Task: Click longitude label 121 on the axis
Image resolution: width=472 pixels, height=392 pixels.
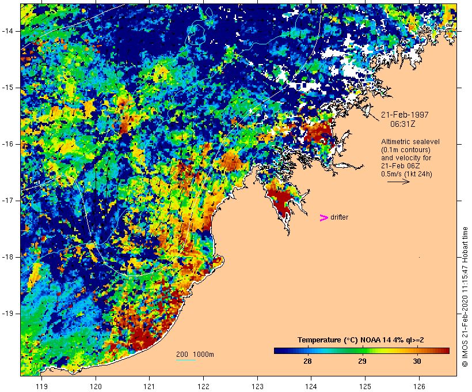Action: click(x=149, y=386)
